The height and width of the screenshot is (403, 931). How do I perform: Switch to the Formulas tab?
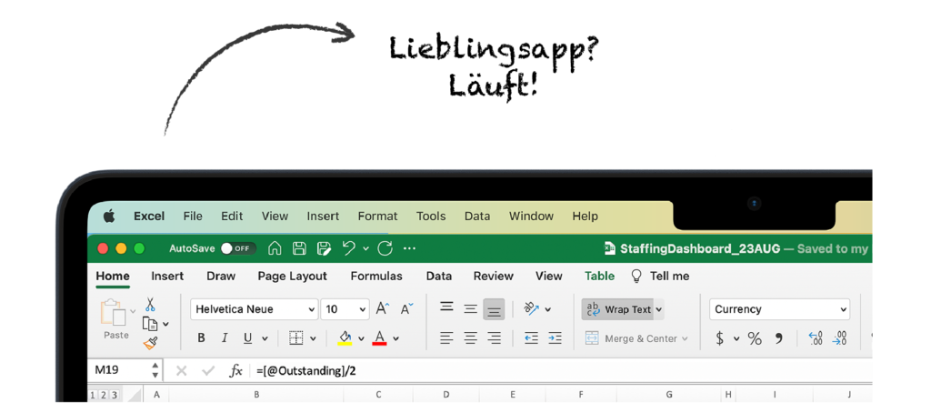tap(376, 277)
